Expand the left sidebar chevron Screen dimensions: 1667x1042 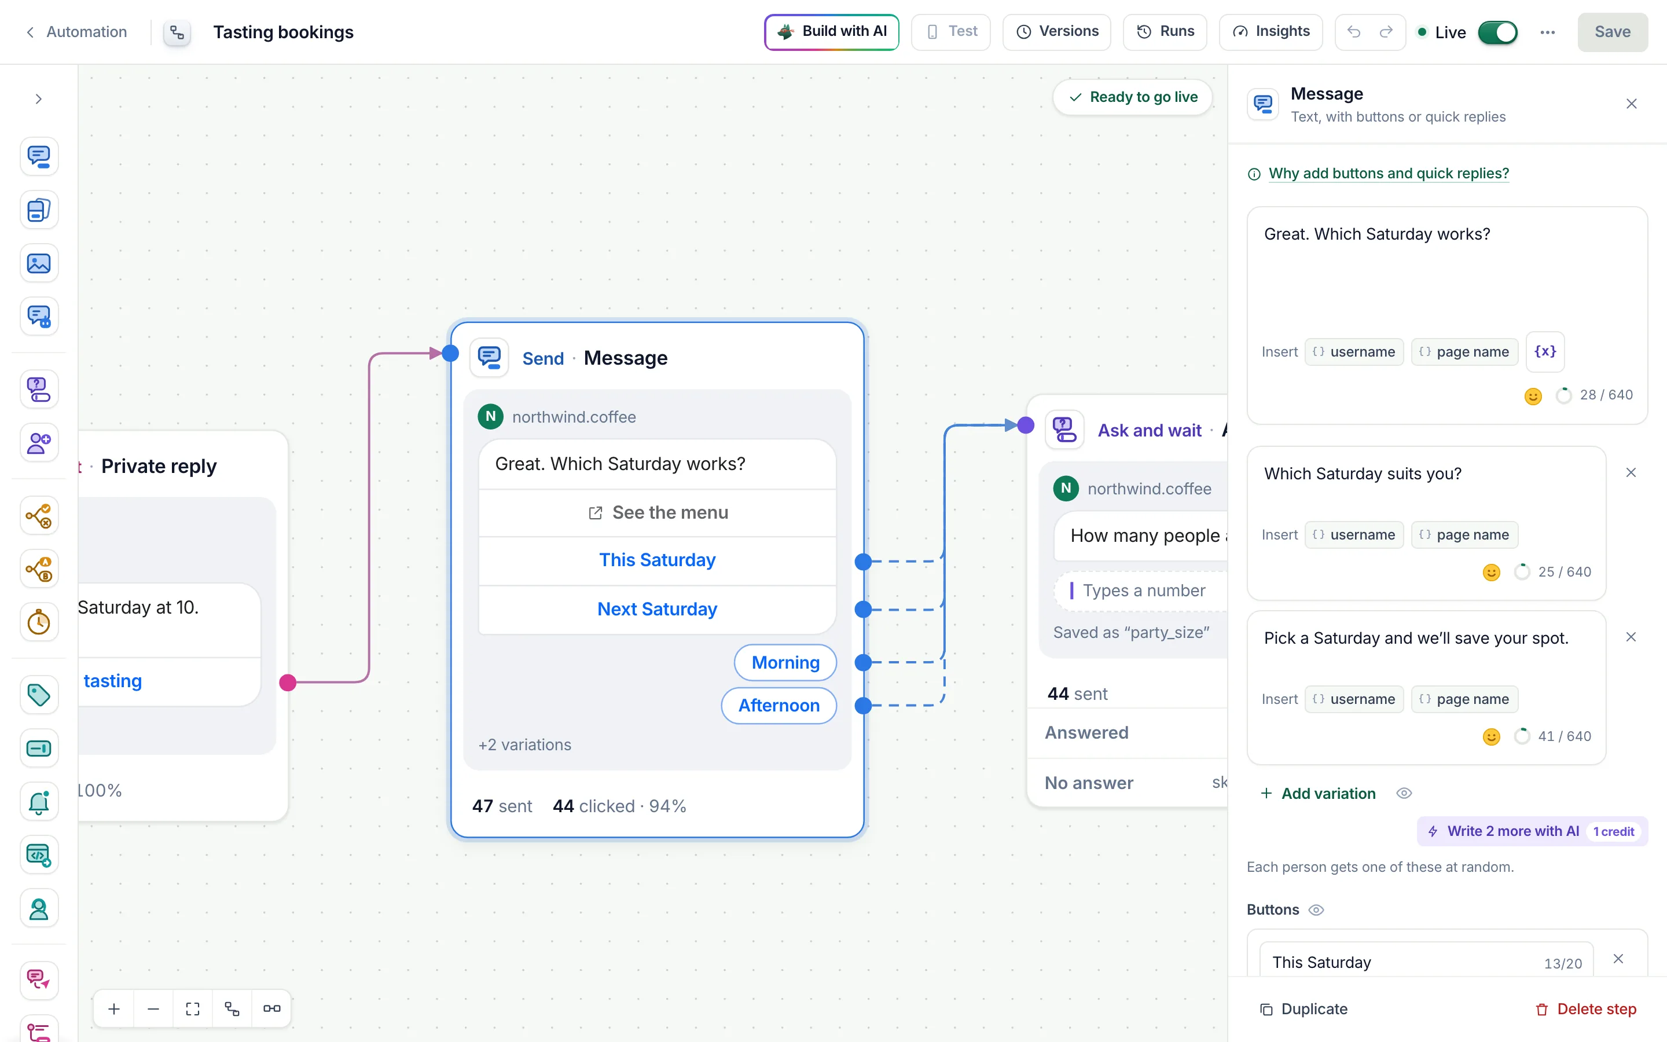point(39,99)
